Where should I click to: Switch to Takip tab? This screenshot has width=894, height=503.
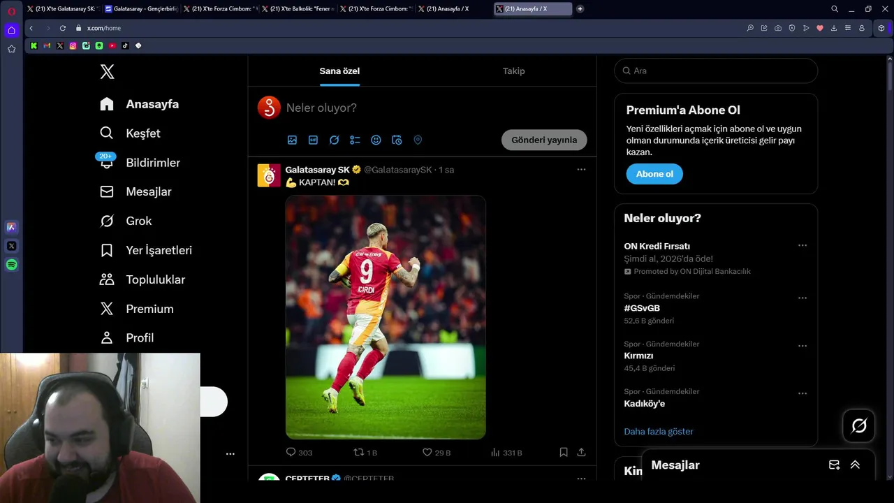pos(513,71)
